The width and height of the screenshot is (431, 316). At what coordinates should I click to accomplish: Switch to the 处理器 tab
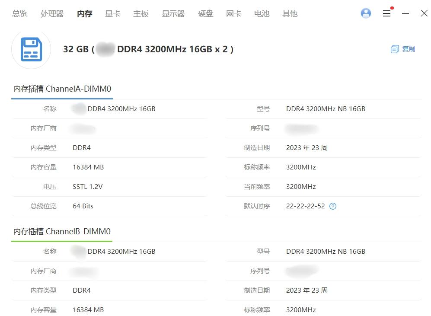(52, 13)
